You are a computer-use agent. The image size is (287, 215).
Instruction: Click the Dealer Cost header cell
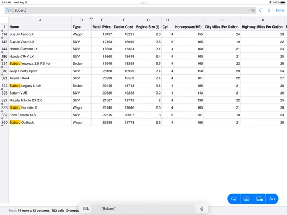click(x=124, y=27)
